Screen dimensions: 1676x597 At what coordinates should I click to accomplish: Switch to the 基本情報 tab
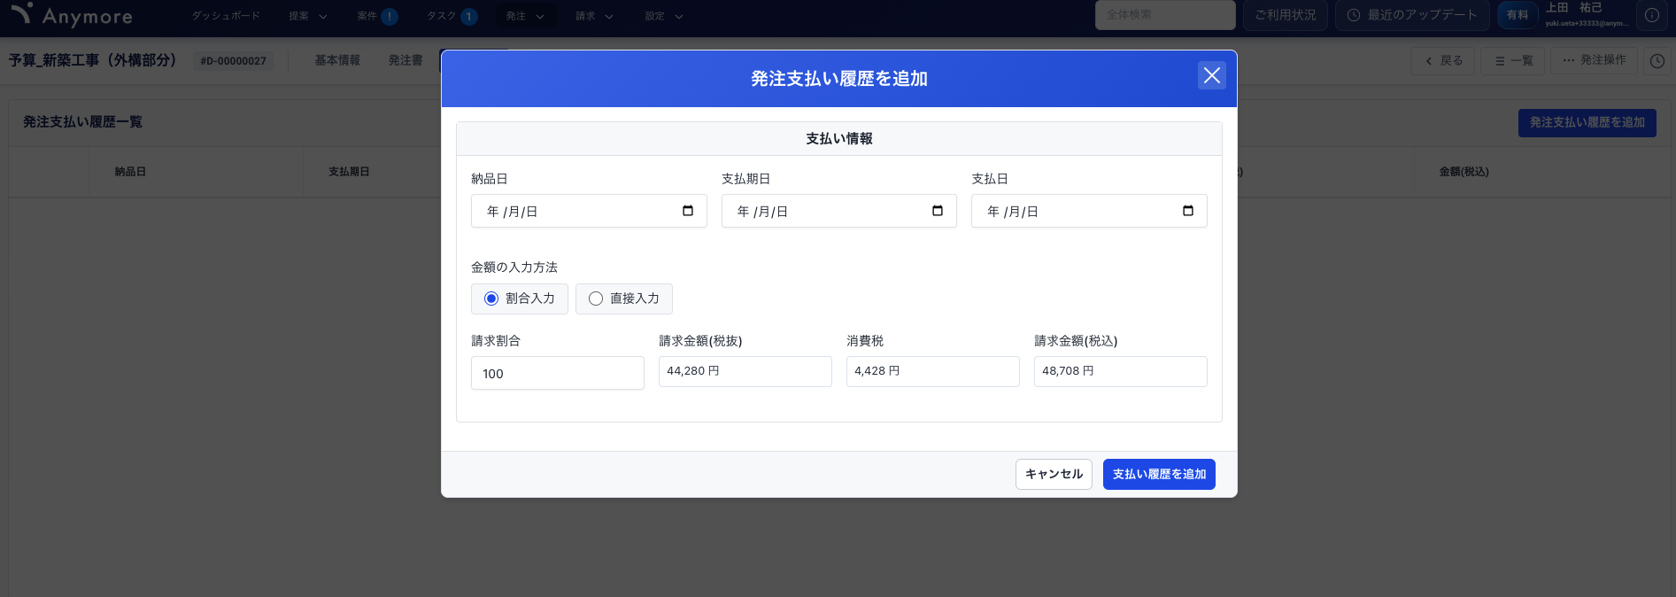[x=337, y=60]
